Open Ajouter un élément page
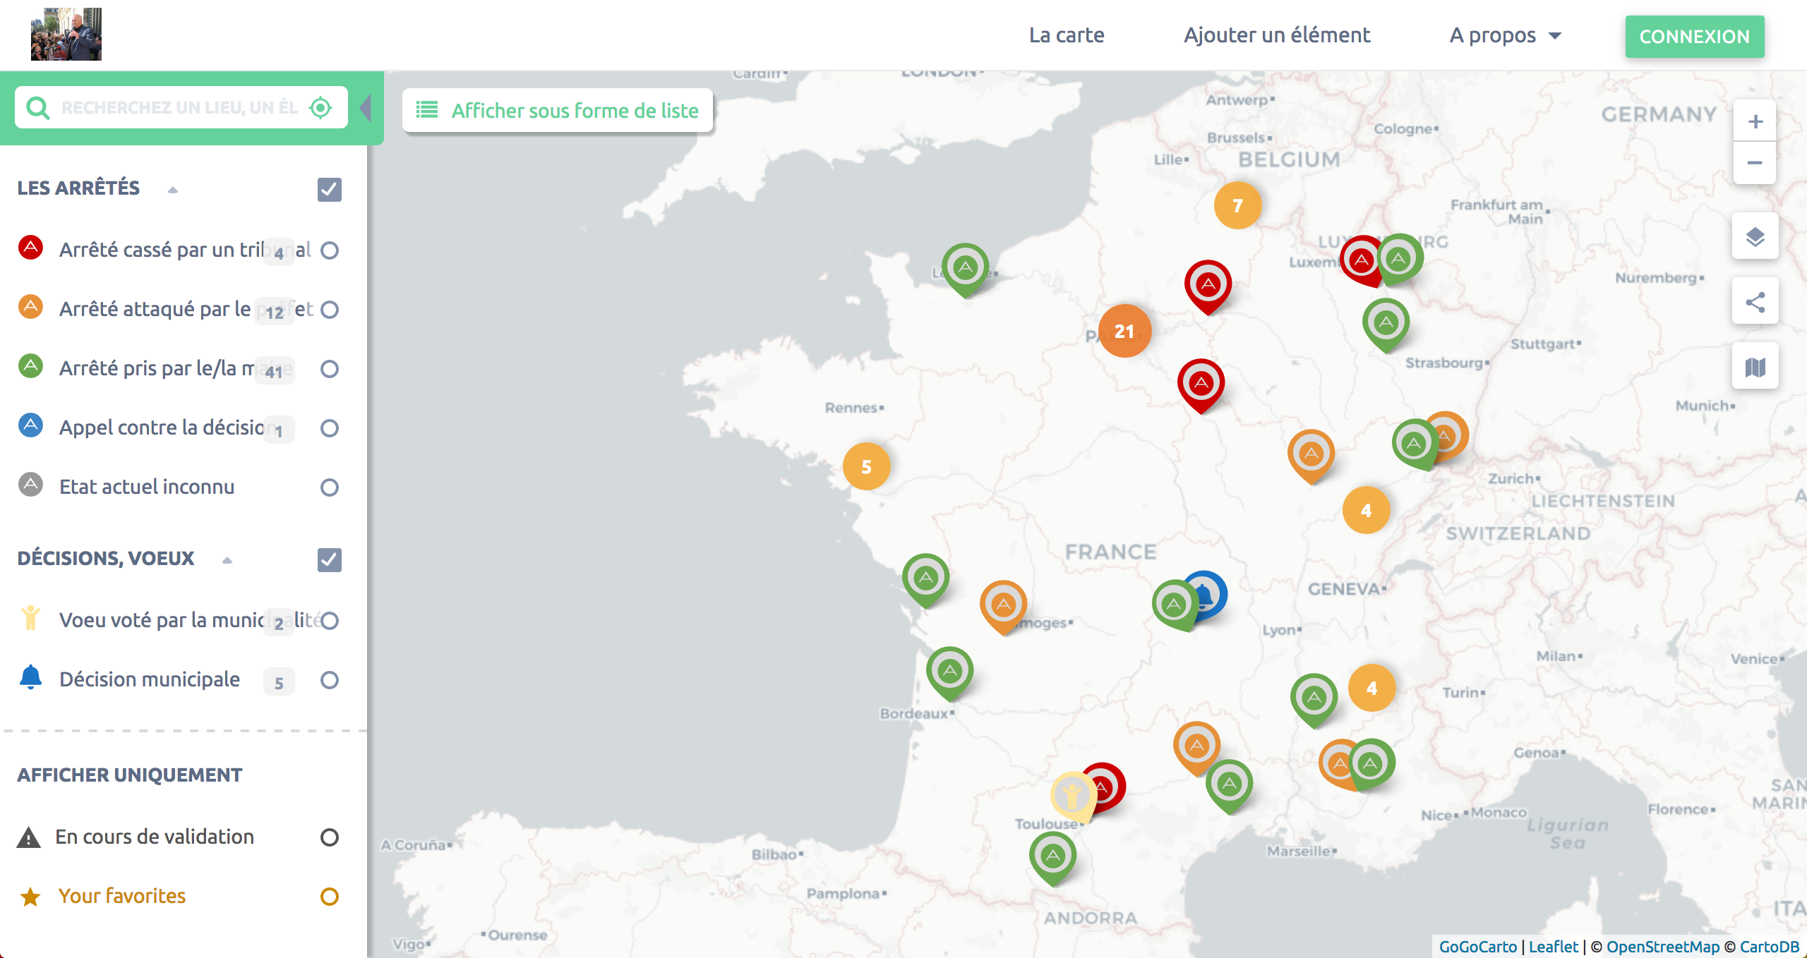Image resolution: width=1807 pixels, height=958 pixels. click(x=1276, y=35)
